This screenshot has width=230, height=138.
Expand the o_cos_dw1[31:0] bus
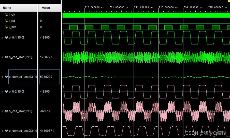3,57
